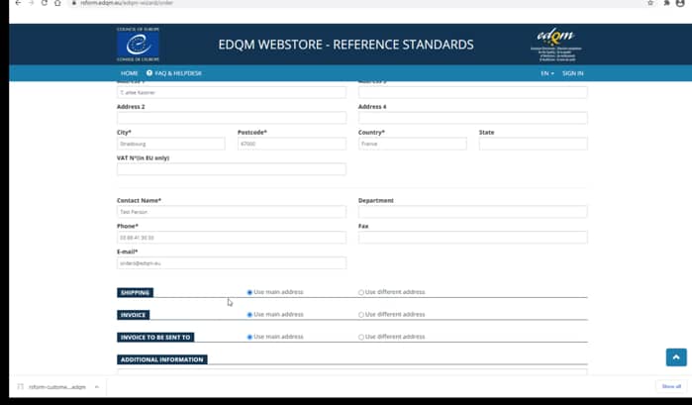Reload the page with refresh icon

click(45, 3)
